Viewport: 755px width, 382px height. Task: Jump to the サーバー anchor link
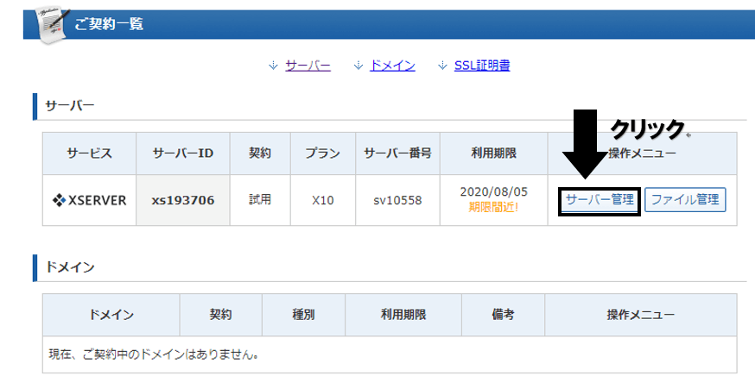[x=308, y=66]
